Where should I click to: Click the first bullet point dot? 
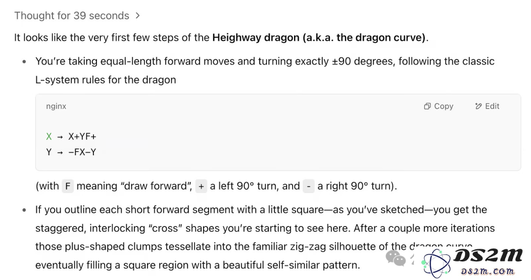click(x=24, y=61)
